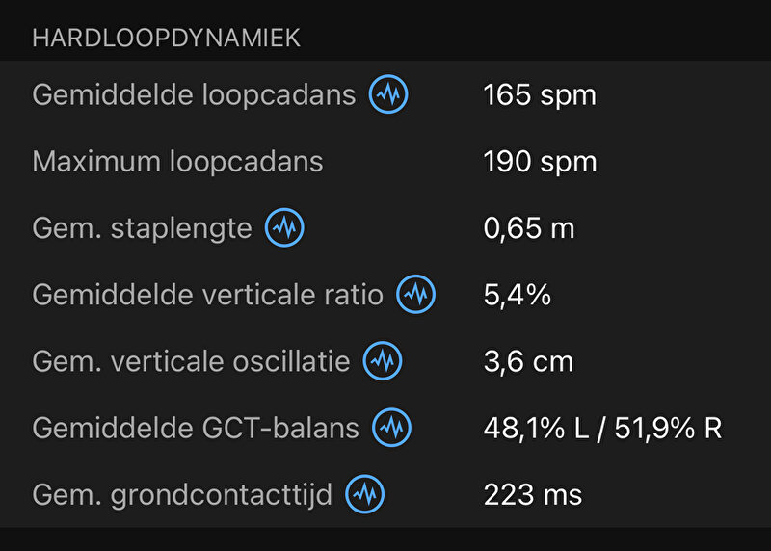Click the 190 spm value
Screen dimensions: 771x551
click(x=540, y=162)
